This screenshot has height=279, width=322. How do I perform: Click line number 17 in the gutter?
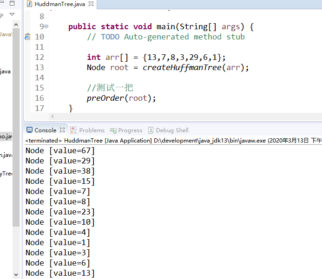[x=39, y=108]
